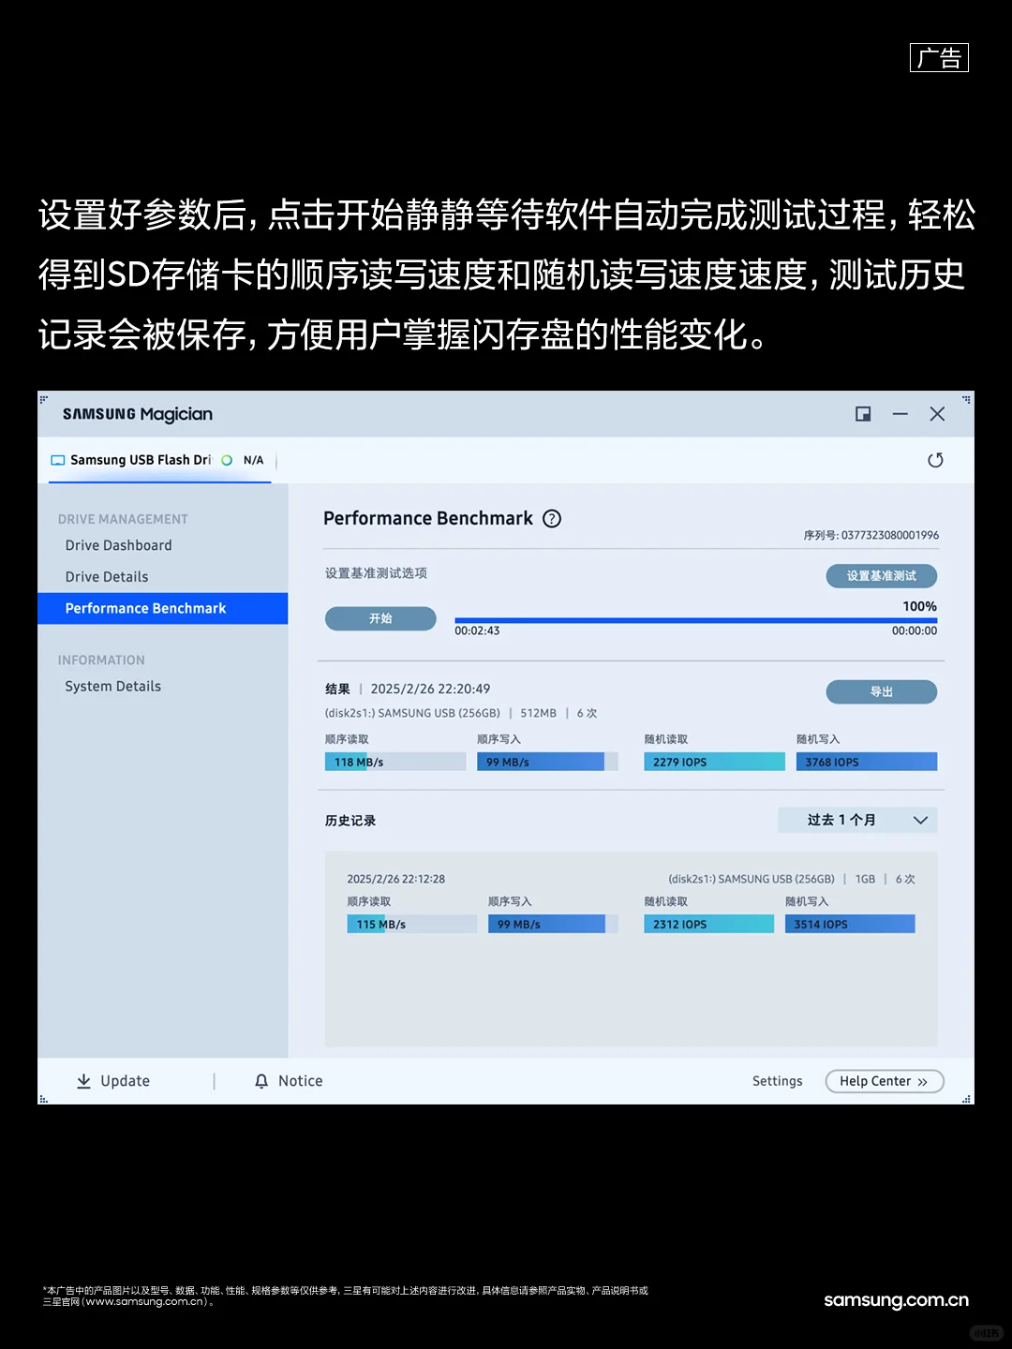The width and height of the screenshot is (1012, 1349).
Task: Click the refresh icon at top right
Action: click(936, 460)
